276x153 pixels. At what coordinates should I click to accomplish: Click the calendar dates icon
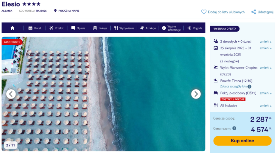(x=216, y=48)
